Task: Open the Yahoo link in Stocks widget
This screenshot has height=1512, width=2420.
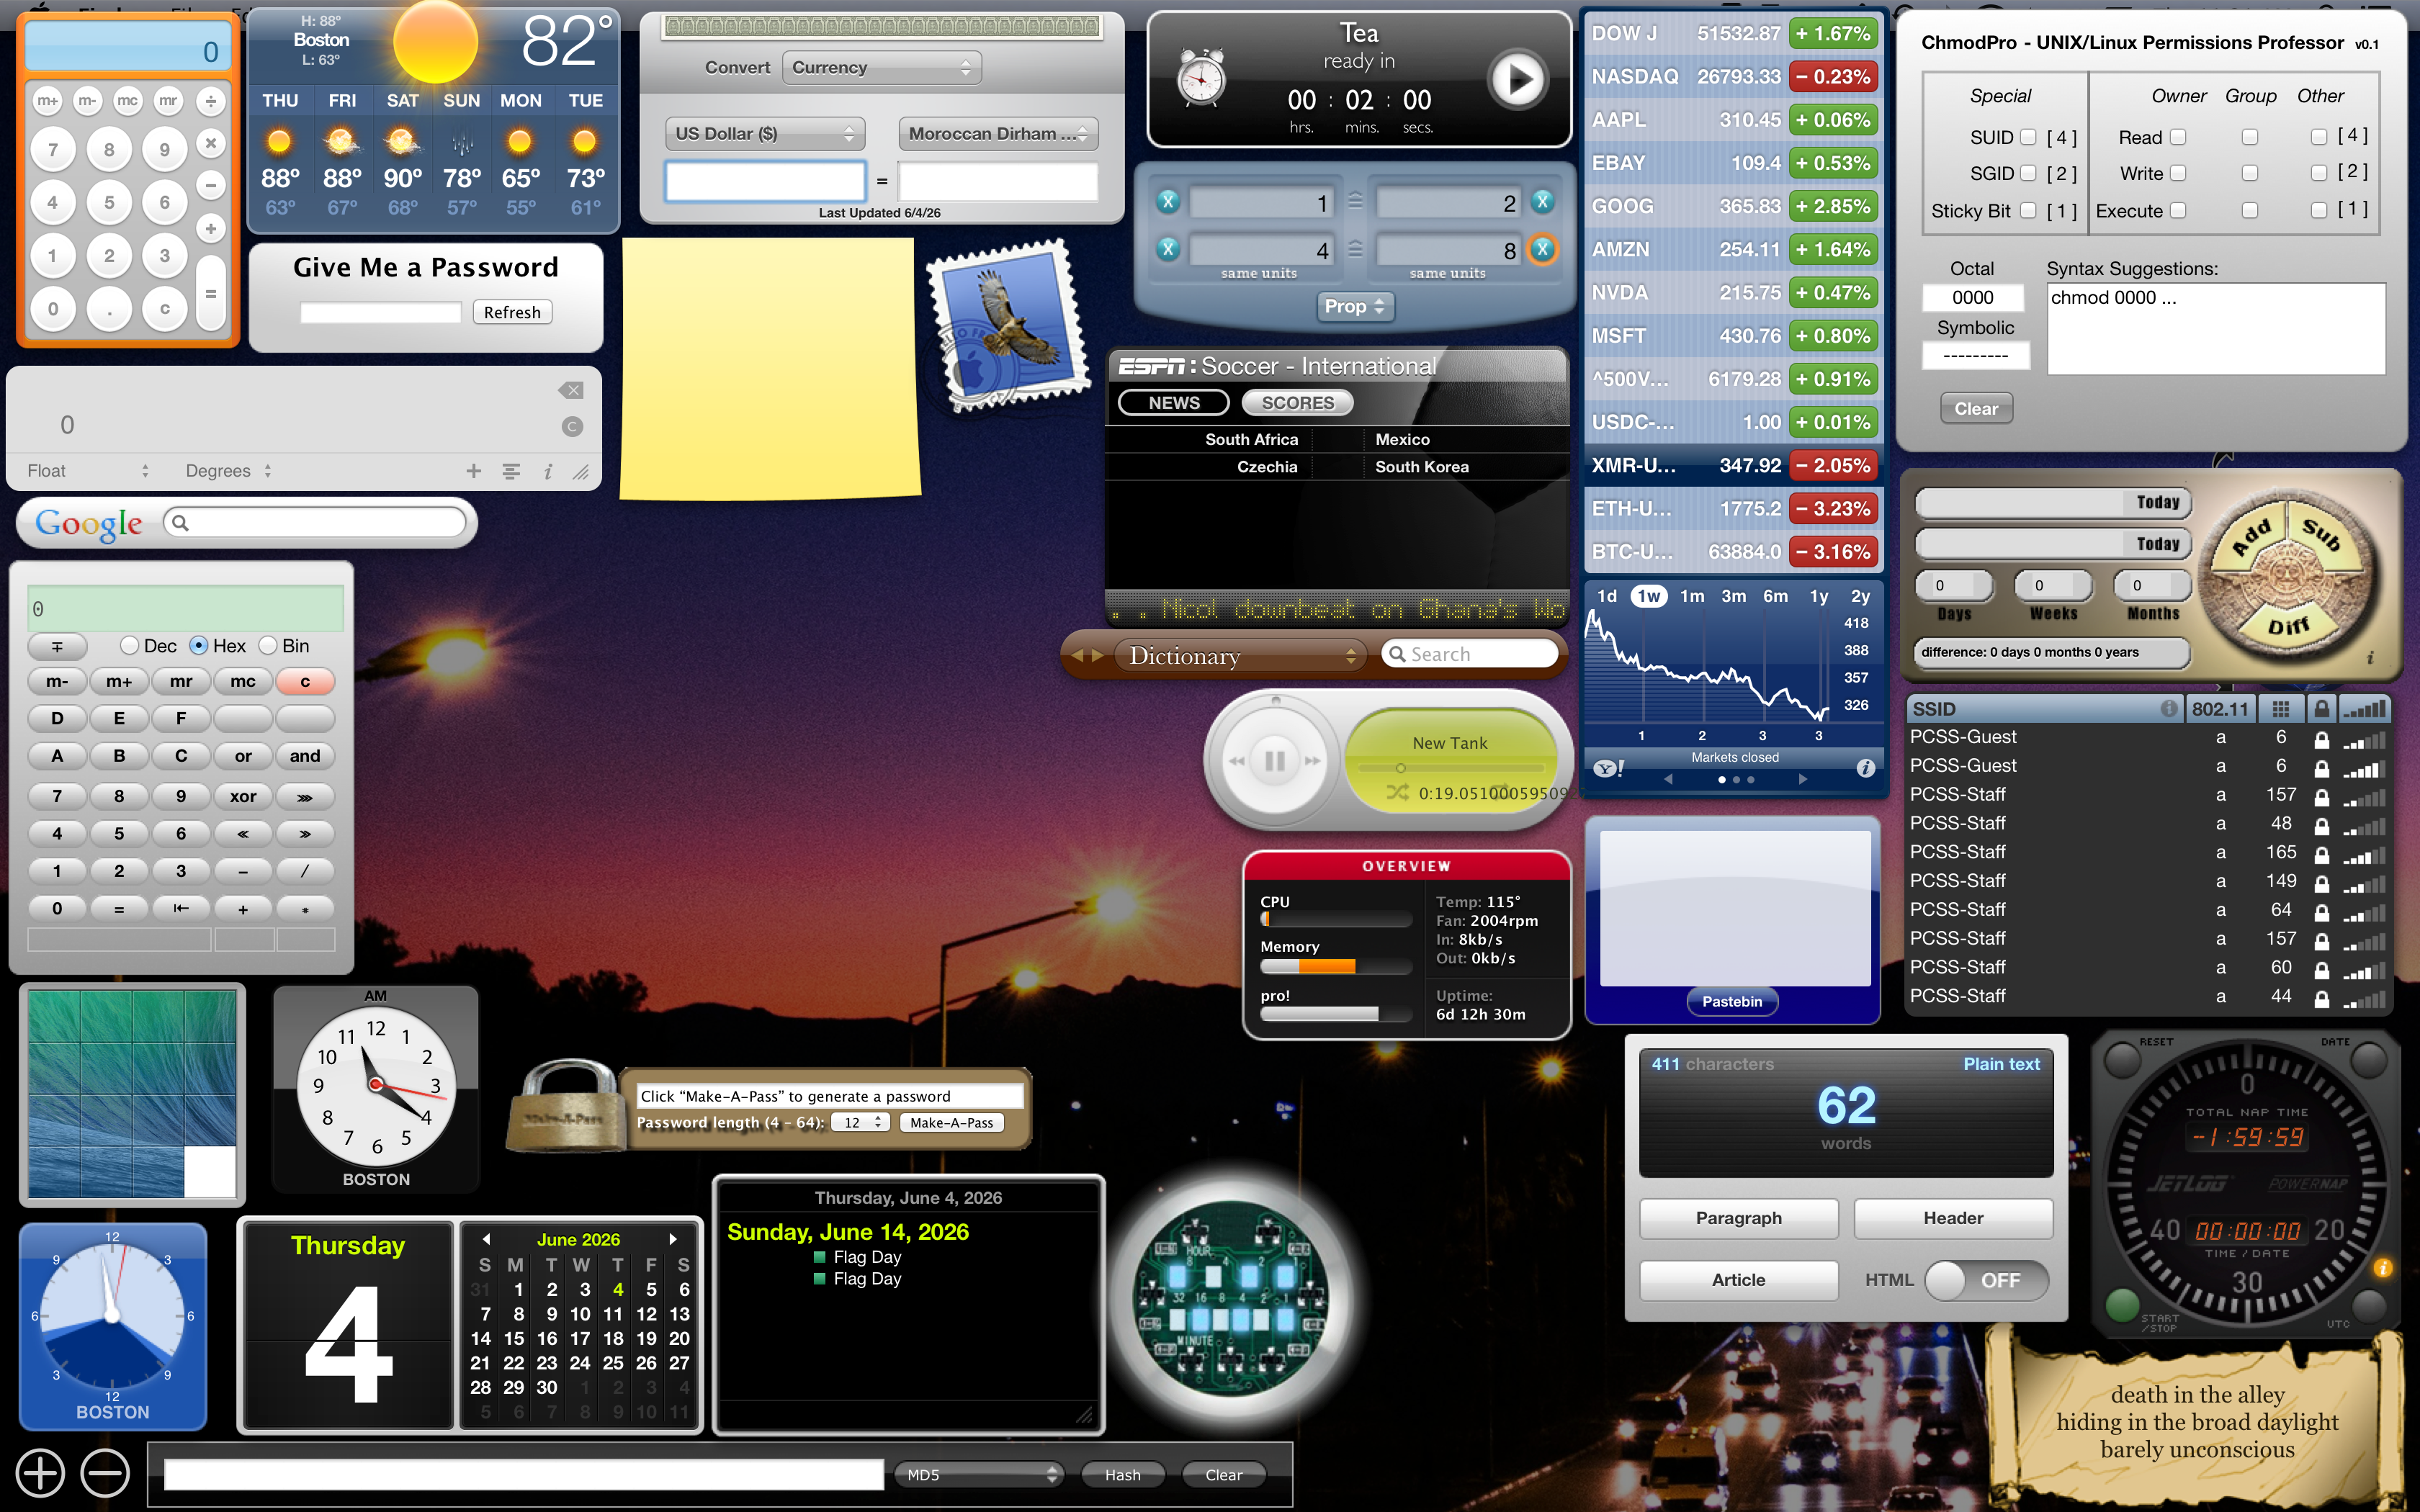Action: 1608,768
